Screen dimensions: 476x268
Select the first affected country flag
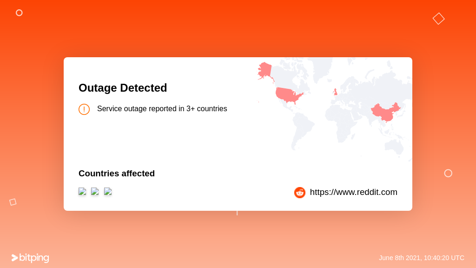coord(82,191)
